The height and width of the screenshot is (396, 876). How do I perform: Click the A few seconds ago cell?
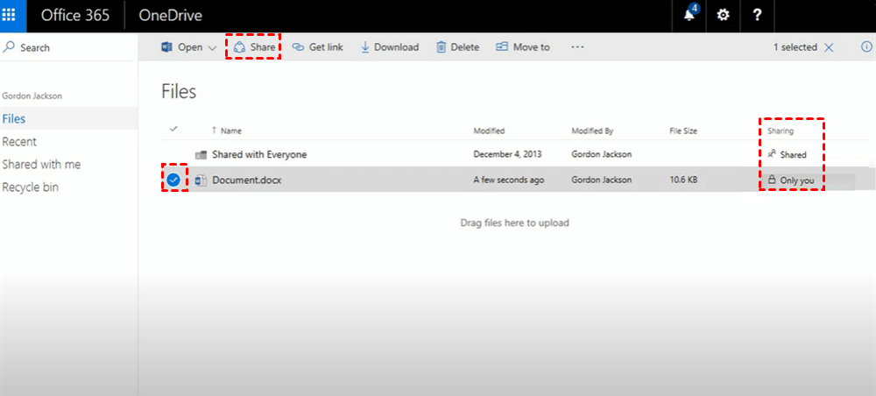click(x=508, y=180)
